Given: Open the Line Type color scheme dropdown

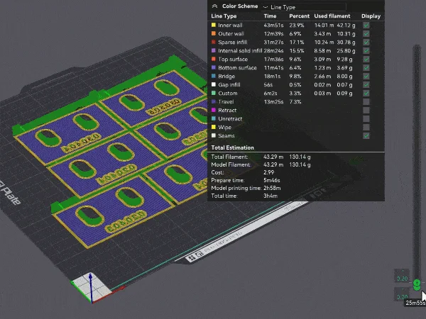Looking at the screenshot, I should pos(304,7).
